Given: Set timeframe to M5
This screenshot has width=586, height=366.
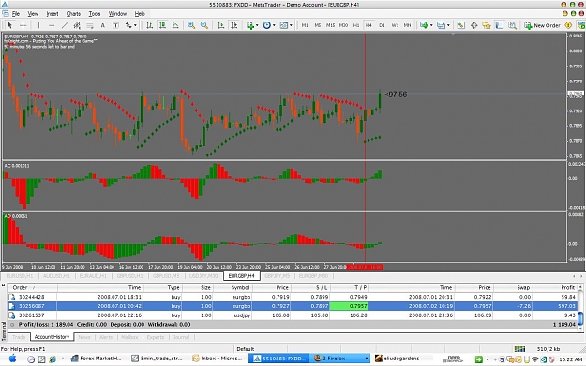Looking at the screenshot, I should [317, 25].
